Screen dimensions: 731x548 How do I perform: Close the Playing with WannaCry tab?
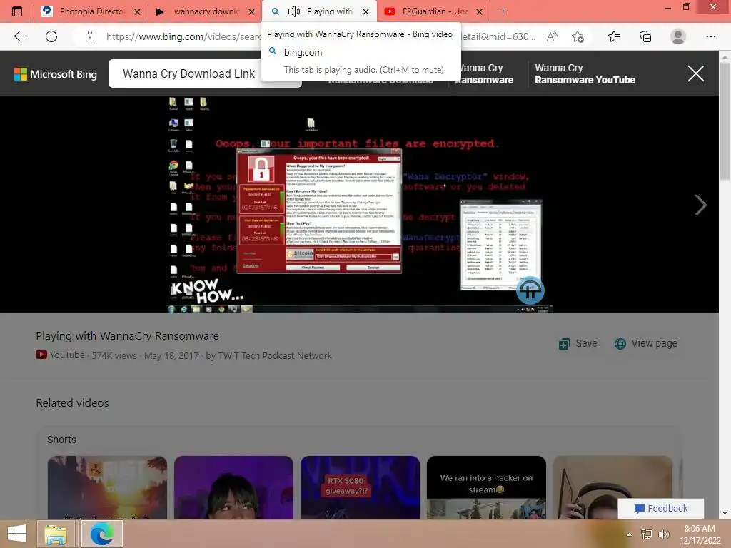pos(366,11)
